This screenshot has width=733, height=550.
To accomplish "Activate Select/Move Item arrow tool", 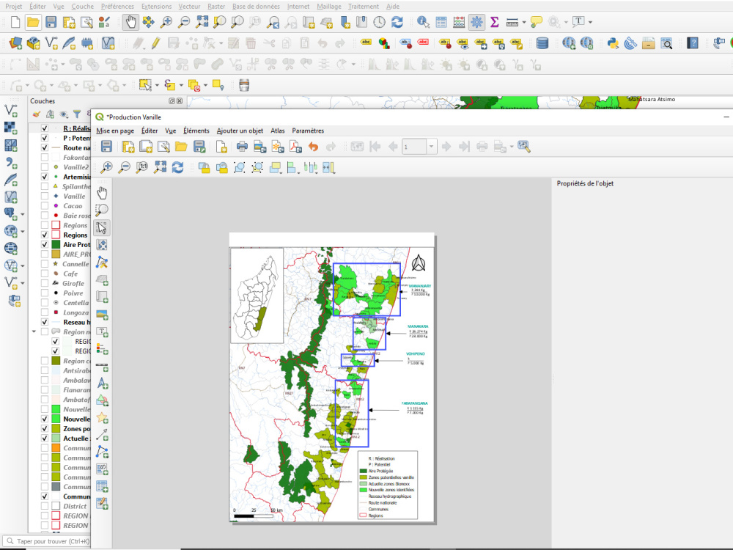I will tap(102, 227).
